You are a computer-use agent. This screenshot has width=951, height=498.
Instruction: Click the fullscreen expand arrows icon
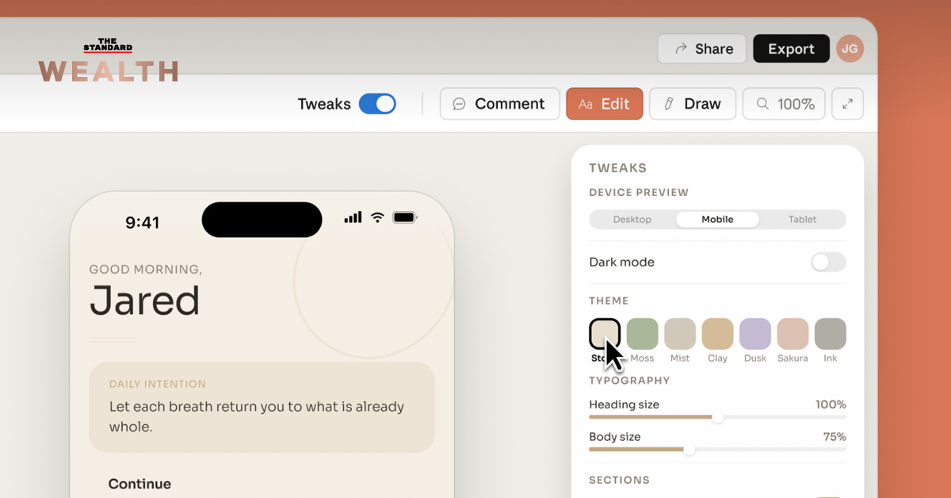tap(847, 104)
